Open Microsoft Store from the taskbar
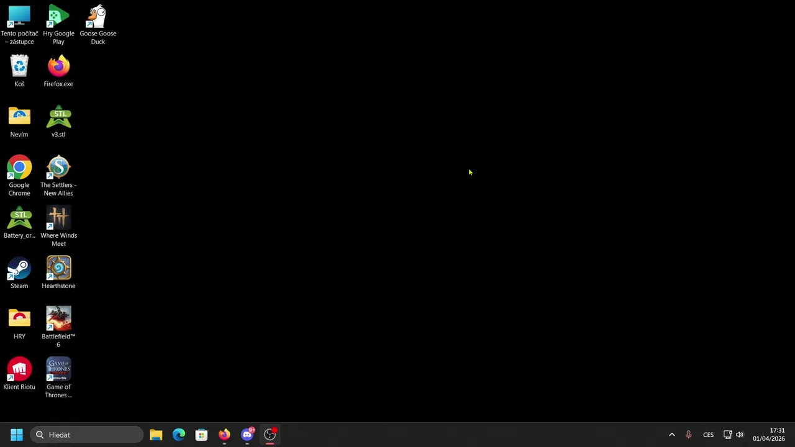This screenshot has height=447, width=795. (201, 435)
